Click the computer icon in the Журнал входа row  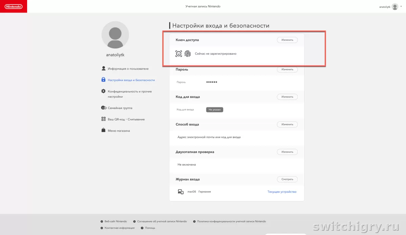180,192
